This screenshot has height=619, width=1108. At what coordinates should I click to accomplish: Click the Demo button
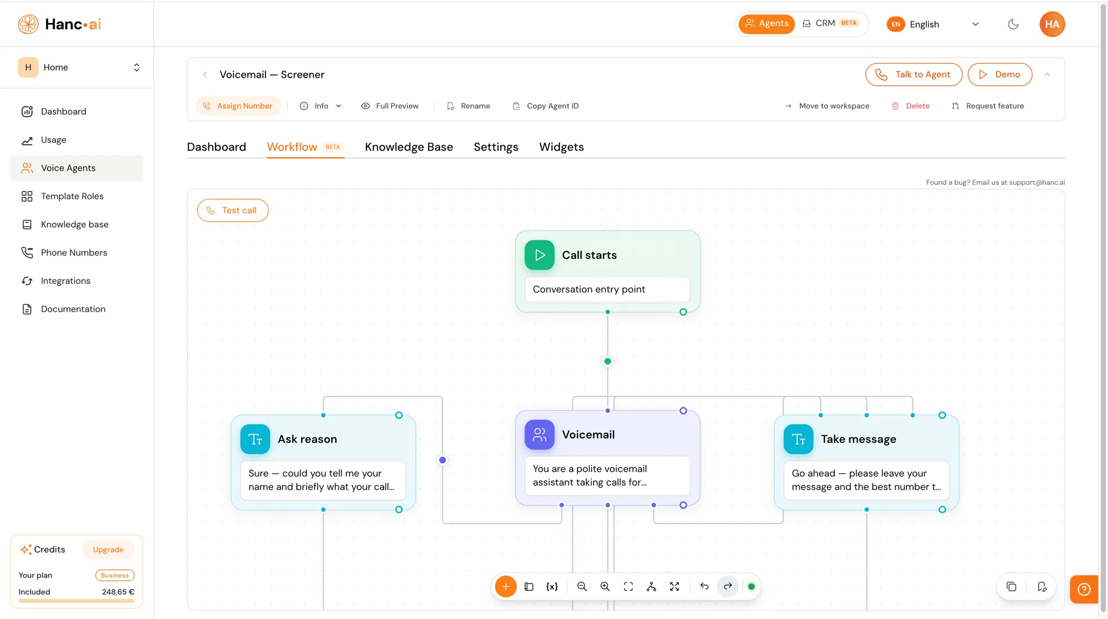pyautogui.click(x=999, y=74)
